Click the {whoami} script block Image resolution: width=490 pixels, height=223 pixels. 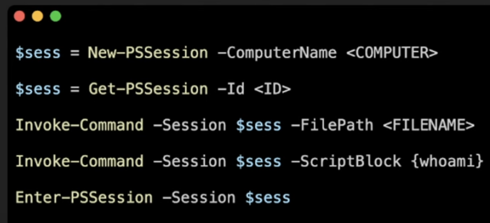447,161
